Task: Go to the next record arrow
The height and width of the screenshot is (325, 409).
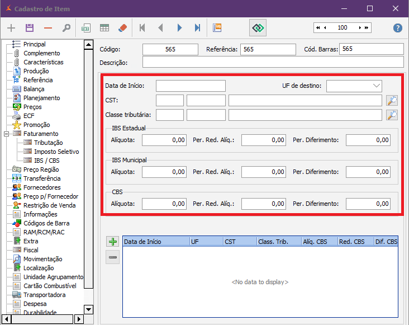Action: (x=179, y=28)
